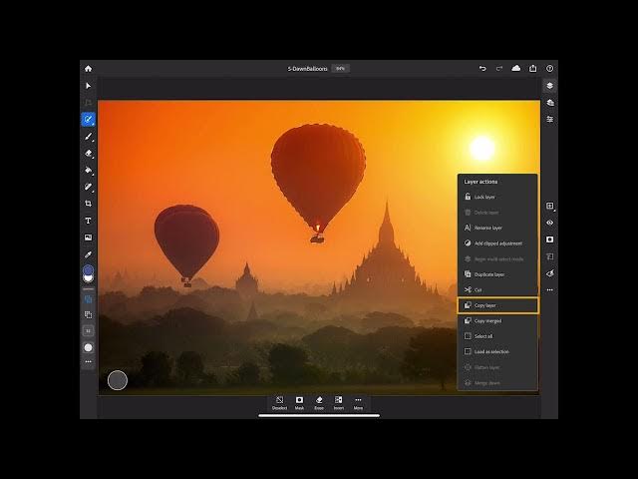The image size is (638, 479).
Task: Select the Move tool arrow
Action: [x=88, y=86]
